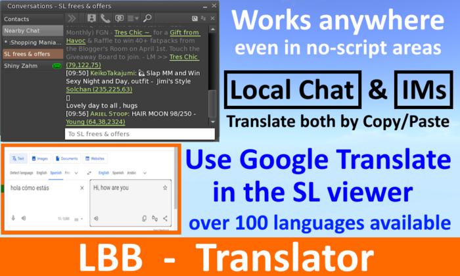The image size is (460, 276).
Task: Choose Spanish as source language
Action: [56, 173]
